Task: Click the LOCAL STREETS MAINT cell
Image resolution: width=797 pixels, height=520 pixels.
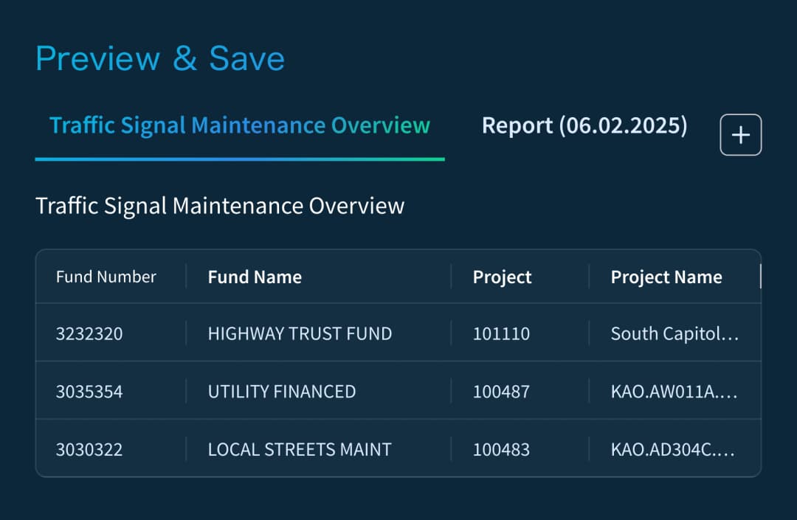Action: tap(299, 449)
